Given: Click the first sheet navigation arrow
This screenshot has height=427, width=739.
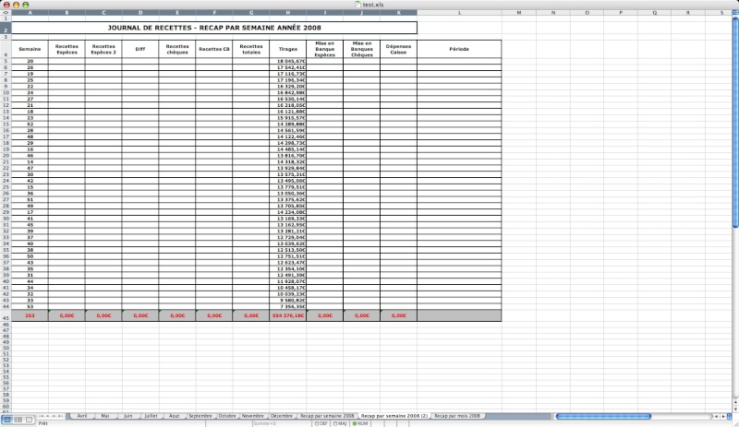Looking at the screenshot, I should click(x=40, y=416).
